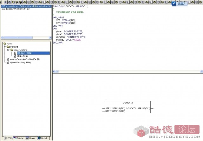Click the POUs root folder icon
203x141 pixels.
point(4,44)
